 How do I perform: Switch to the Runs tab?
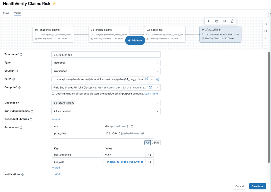(6, 13)
